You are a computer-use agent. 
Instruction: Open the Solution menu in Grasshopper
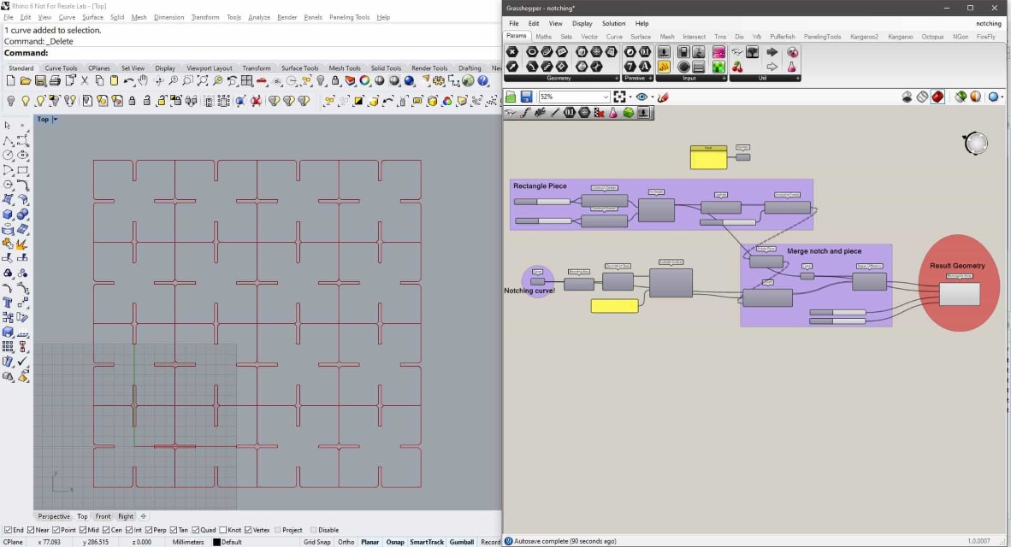(613, 23)
